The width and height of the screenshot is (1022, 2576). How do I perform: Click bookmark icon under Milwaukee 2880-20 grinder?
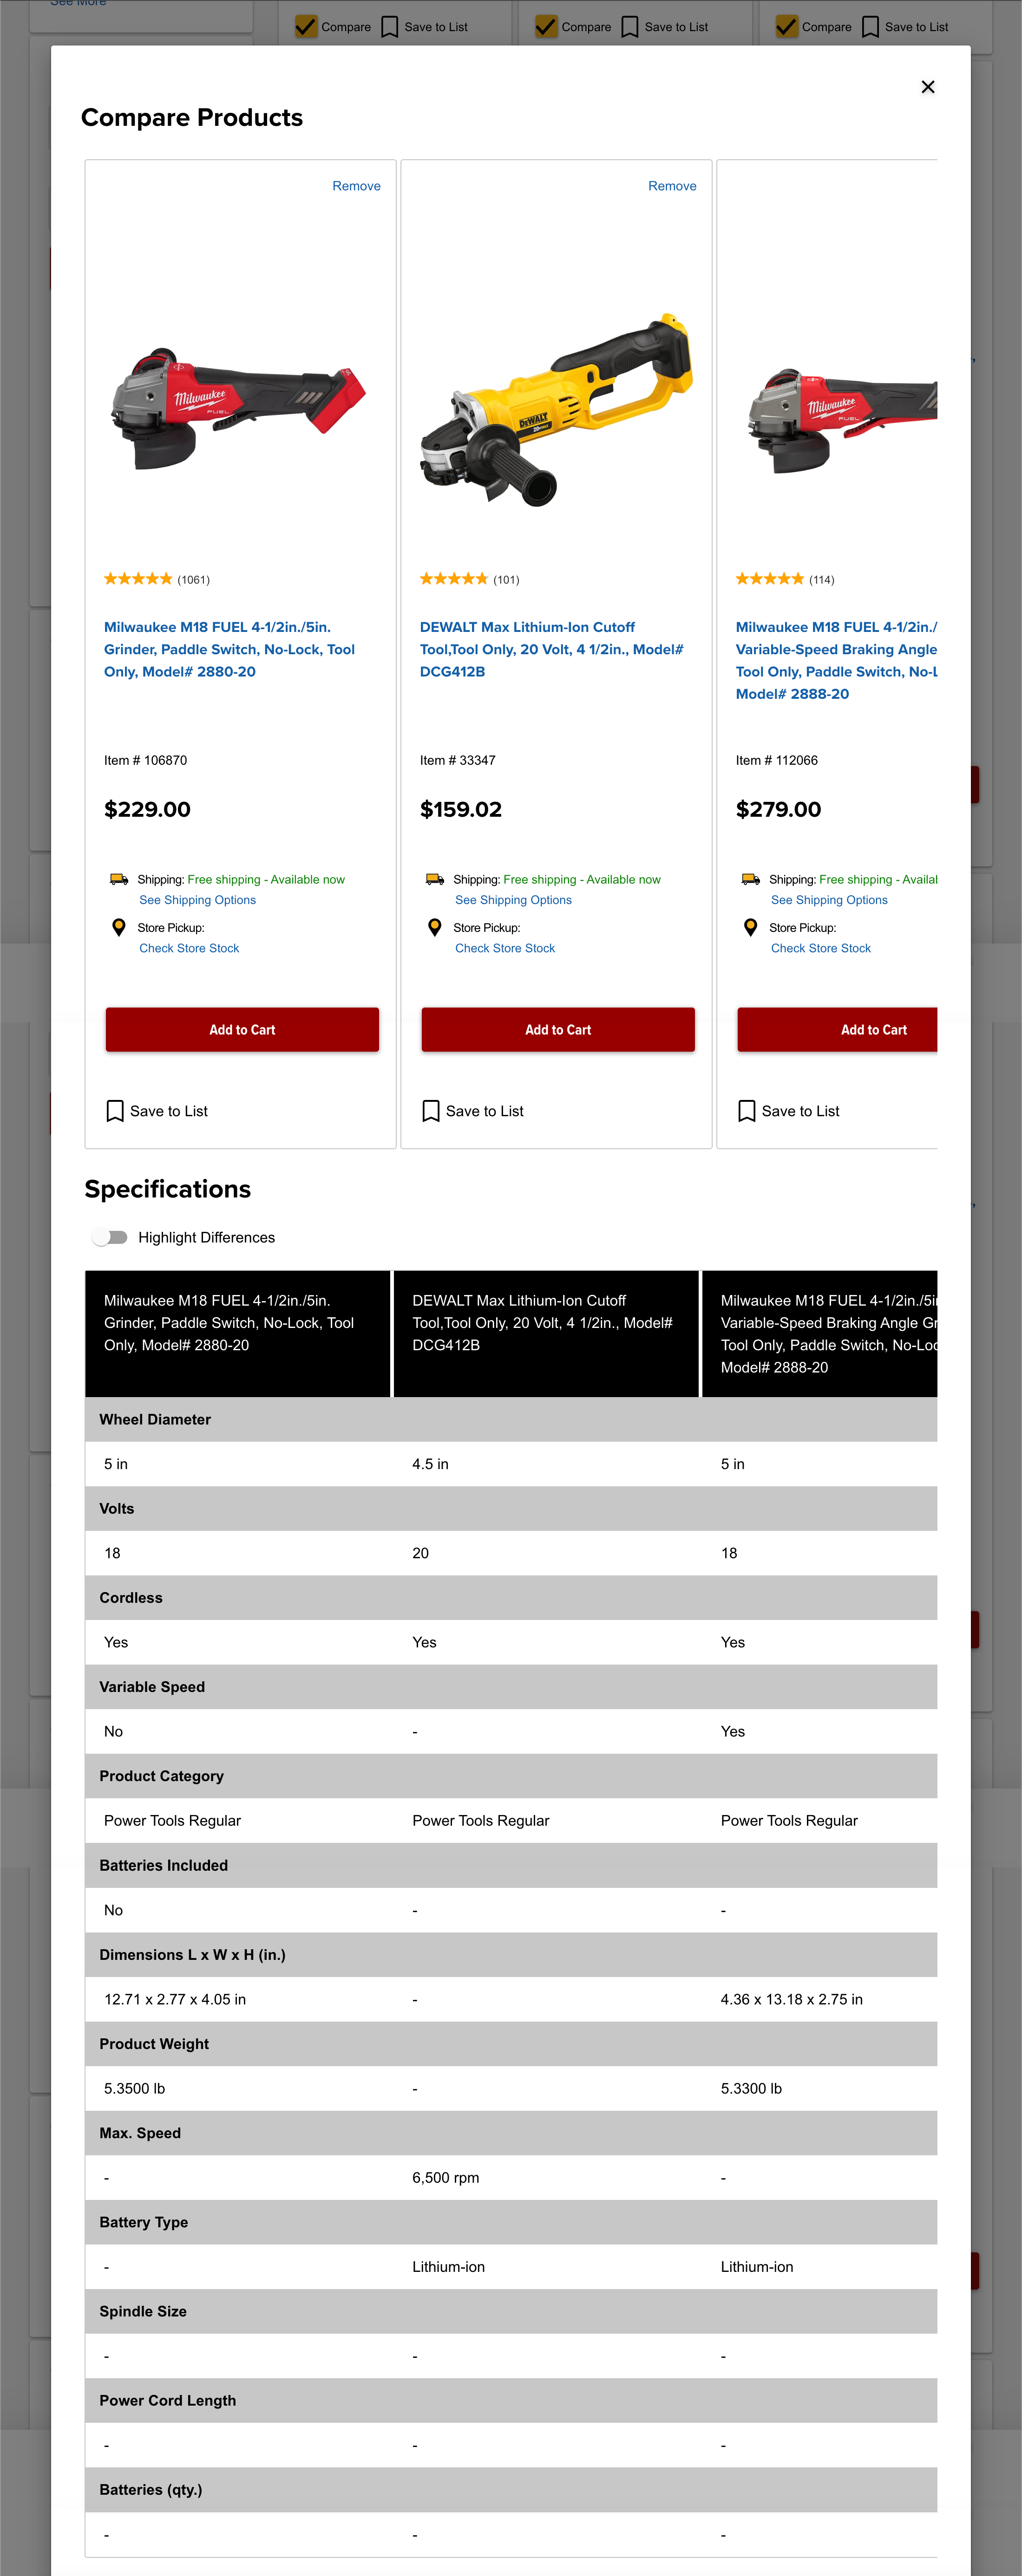pos(115,1111)
